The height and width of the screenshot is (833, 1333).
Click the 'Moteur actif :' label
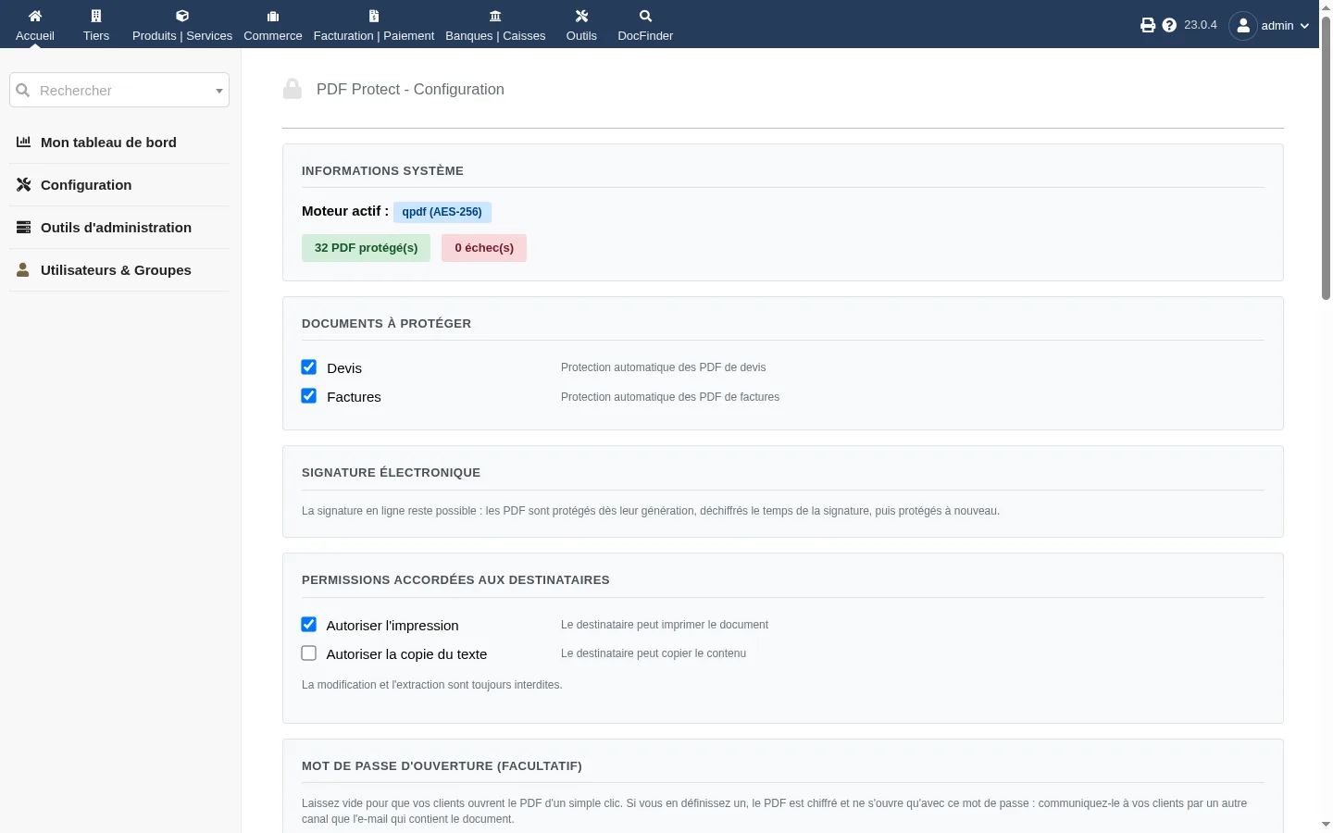click(x=345, y=211)
